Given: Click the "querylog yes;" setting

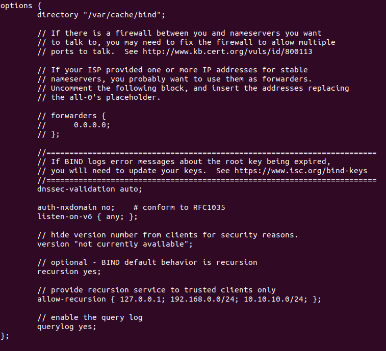Looking at the screenshot, I should (66, 327).
